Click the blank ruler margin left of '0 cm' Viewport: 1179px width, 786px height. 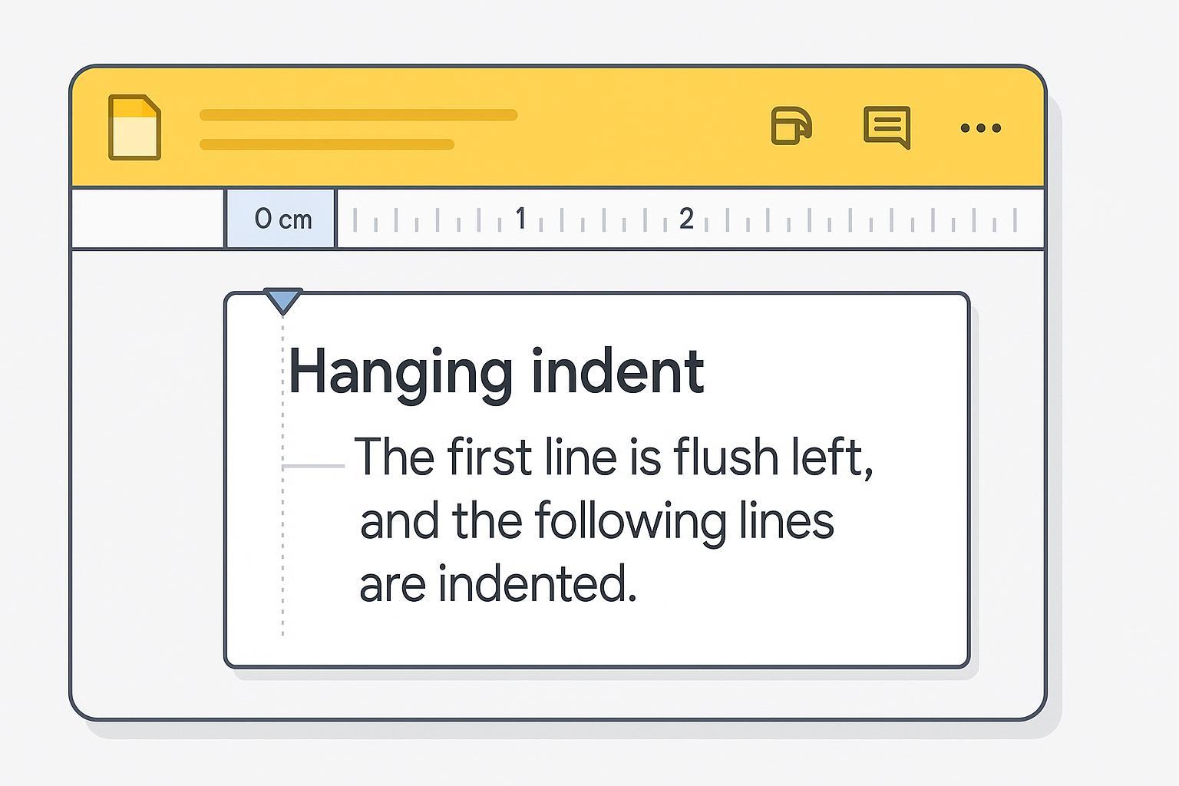147,219
